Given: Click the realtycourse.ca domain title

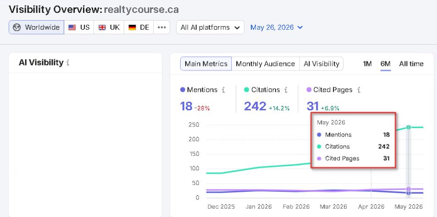Looking at the screenshot, I should point(141,10).
